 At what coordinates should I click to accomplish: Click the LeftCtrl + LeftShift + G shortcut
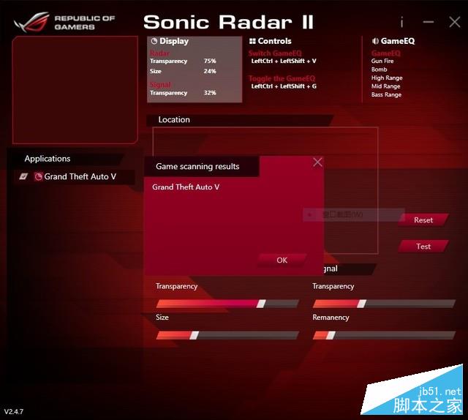point(284,86)
